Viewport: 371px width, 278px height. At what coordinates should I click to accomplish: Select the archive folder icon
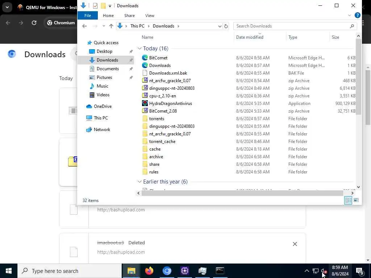145,156
